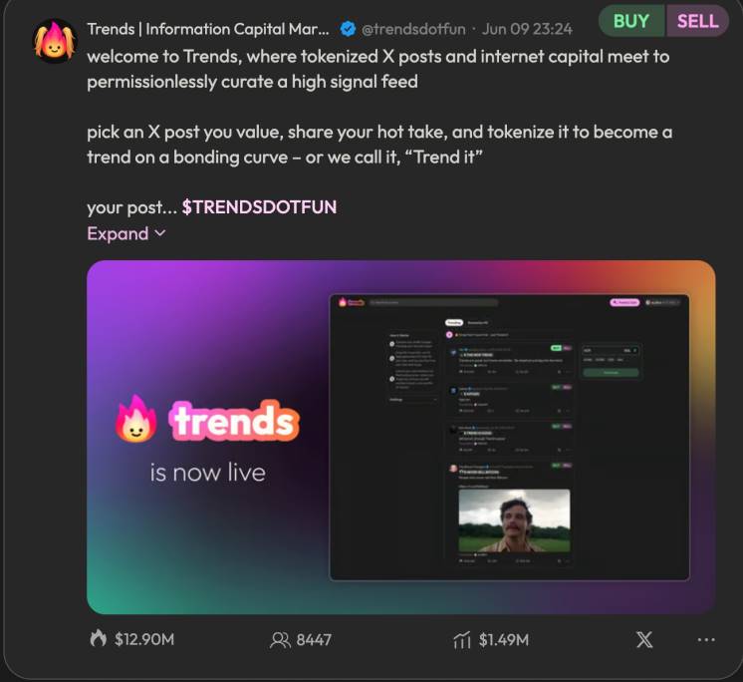Click the flame logo inside the banner
The image size is (743, 682).
coord(136,419)
